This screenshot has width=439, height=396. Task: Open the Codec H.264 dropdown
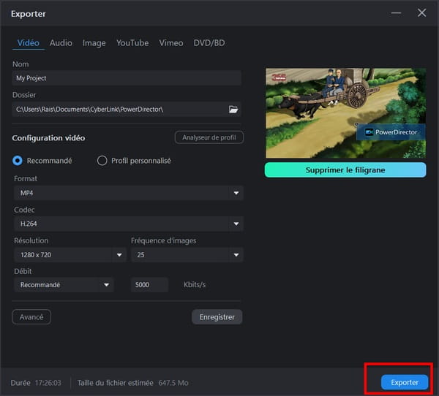129,224
